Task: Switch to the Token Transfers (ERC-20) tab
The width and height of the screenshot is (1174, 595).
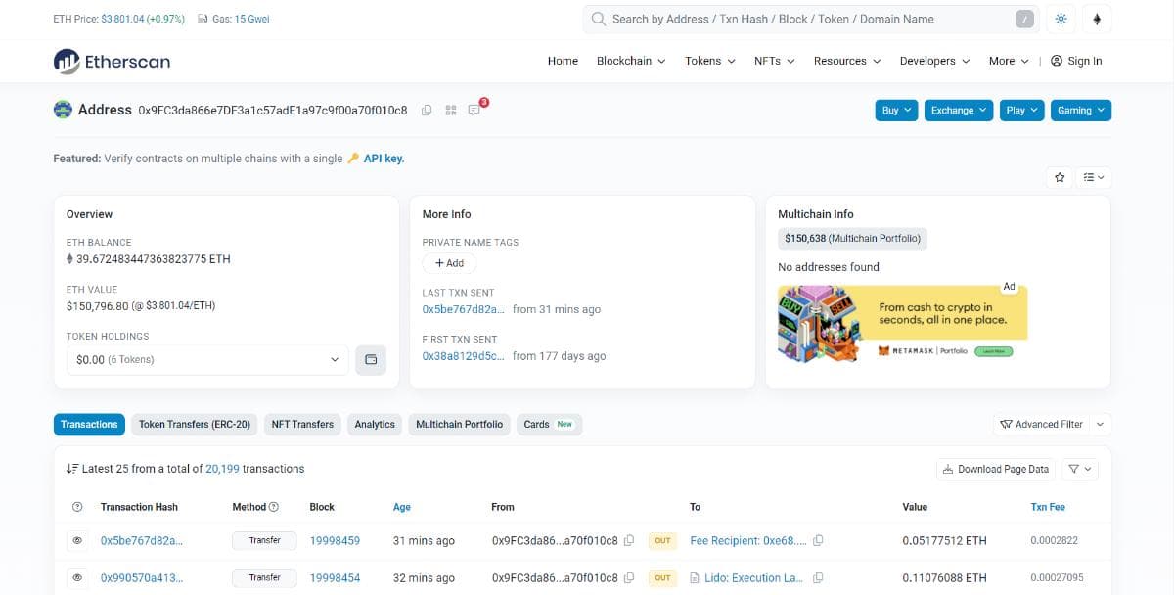Action: pos(194,424)
